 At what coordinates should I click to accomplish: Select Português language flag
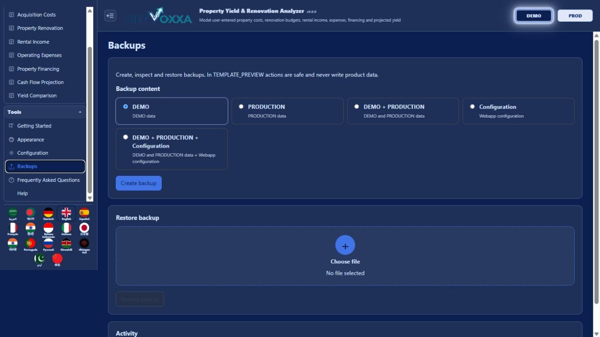pos(30,245)
